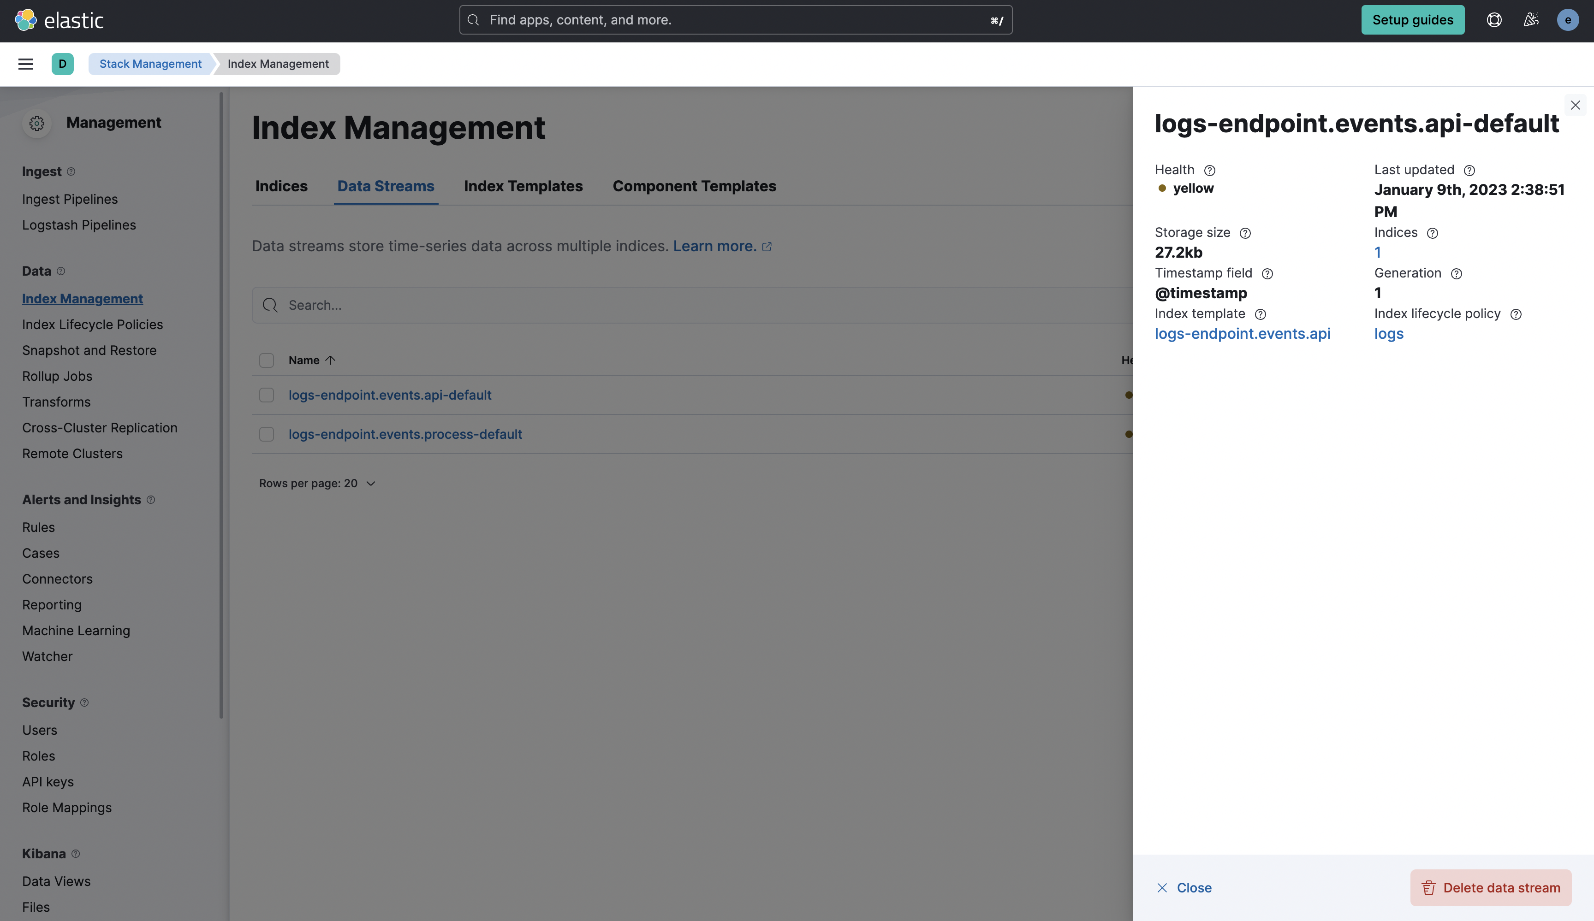Open the hamburger navigation menu
Viewport: 1594px width, 921px height.
point(25,64)
